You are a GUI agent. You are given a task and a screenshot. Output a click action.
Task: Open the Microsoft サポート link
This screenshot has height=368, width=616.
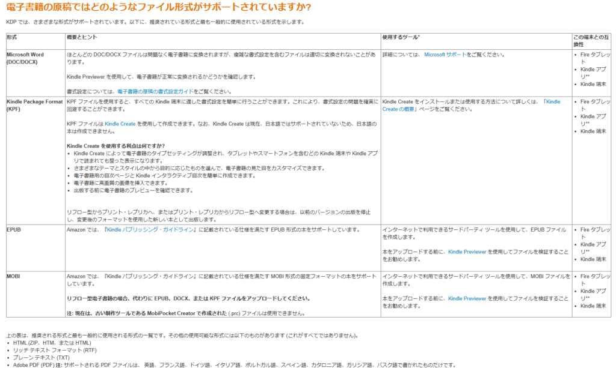(x=445, y=55)
